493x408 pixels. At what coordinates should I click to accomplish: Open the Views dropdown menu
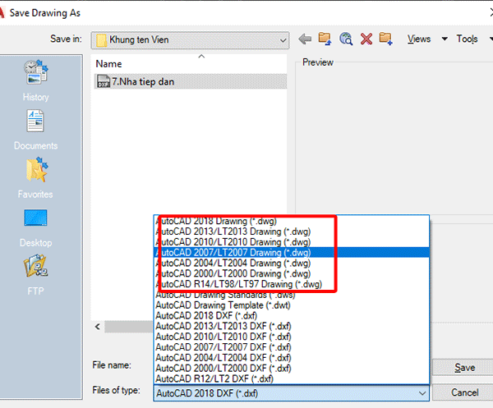[427, 39]
